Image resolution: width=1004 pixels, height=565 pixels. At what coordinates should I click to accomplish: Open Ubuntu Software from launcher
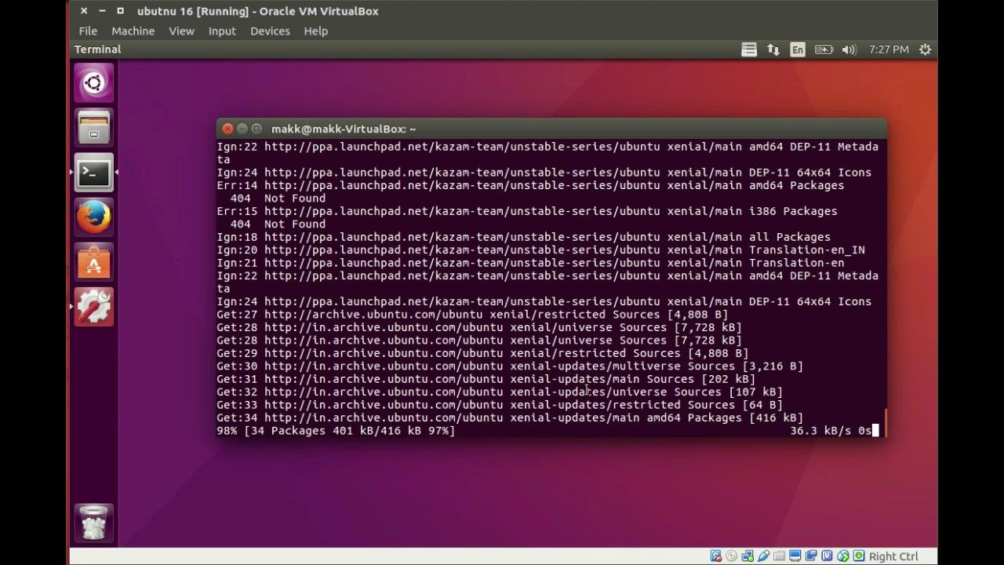coord(93,262)
